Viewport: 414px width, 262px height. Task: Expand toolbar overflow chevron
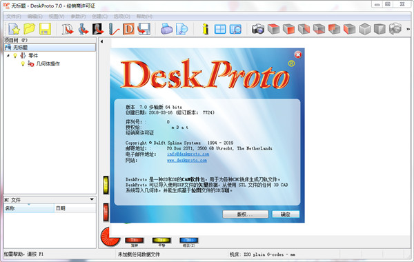point(408,29)
